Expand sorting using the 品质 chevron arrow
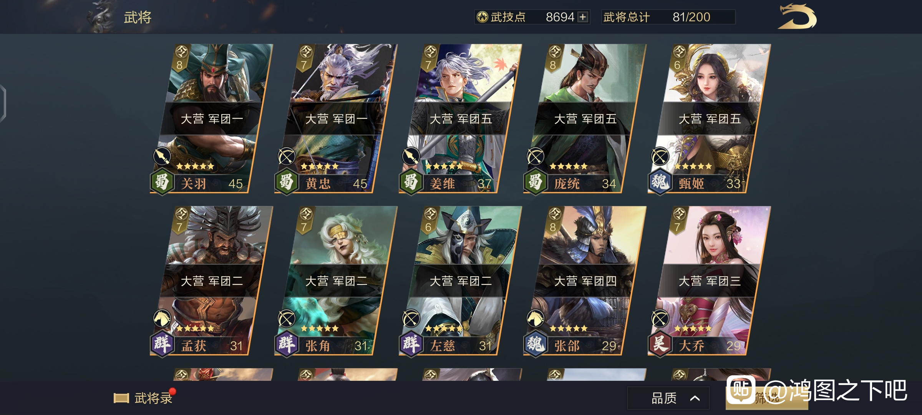 pyautogui.click(x=695, y=398)
